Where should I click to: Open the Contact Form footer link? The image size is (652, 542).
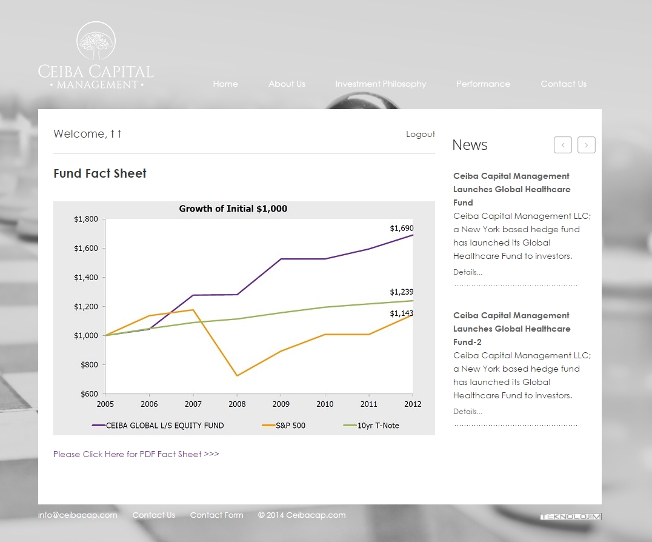pos(217,515)
